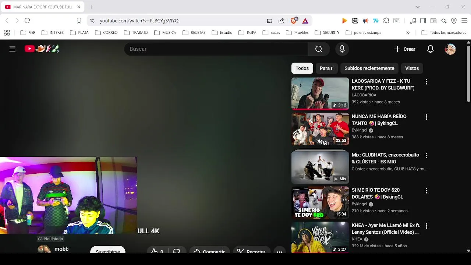Viewport: 471px width, 265px height.
Task: Switch to the MARINARA EXPORT browser tab
Action: (42, 7)
